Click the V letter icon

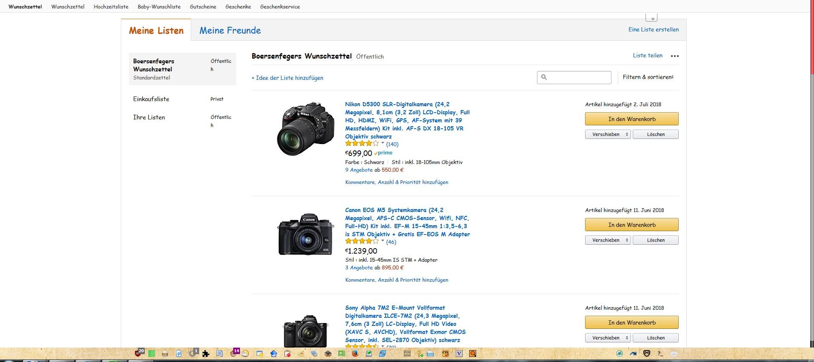click(x=459, y=354)
